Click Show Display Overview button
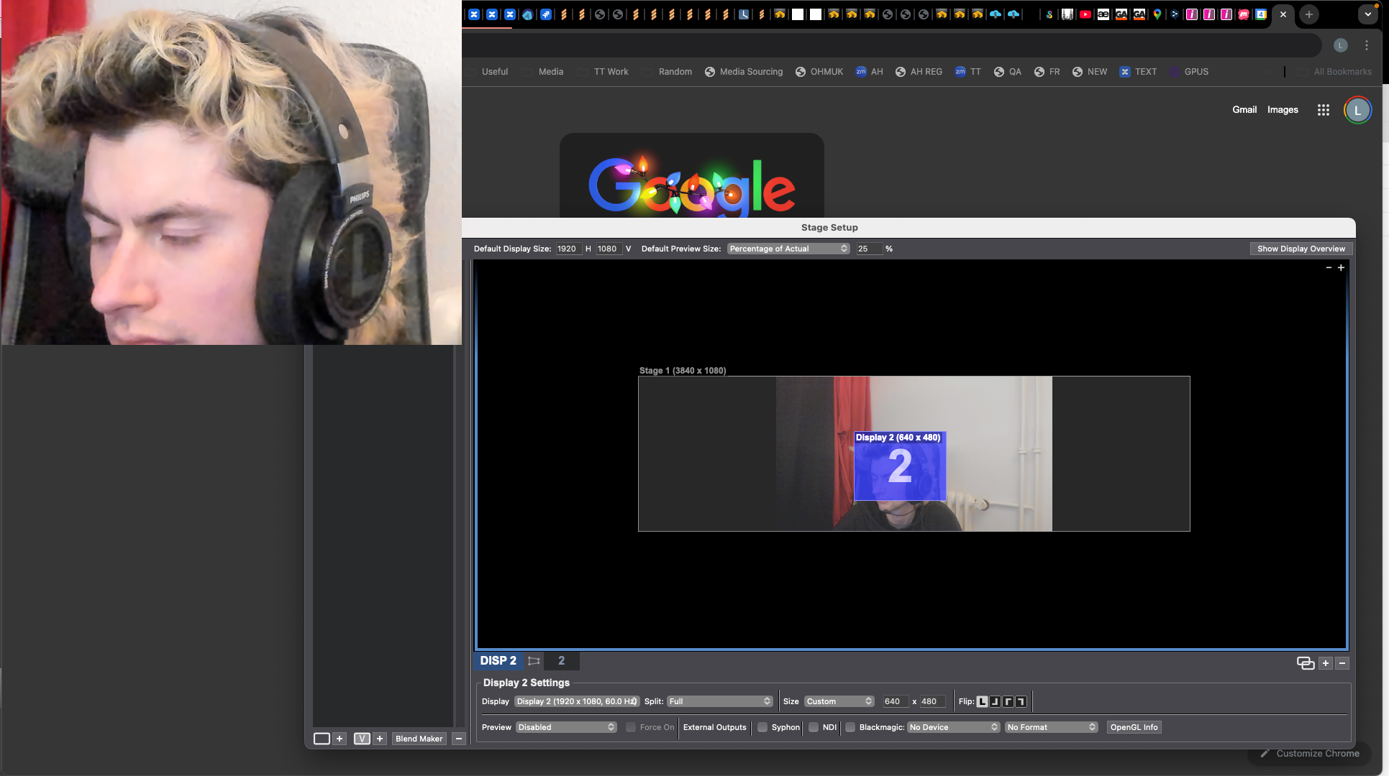 coord(1301,249)
